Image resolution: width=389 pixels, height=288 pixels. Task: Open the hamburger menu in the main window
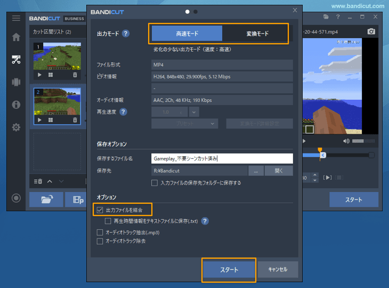(16, 18)
